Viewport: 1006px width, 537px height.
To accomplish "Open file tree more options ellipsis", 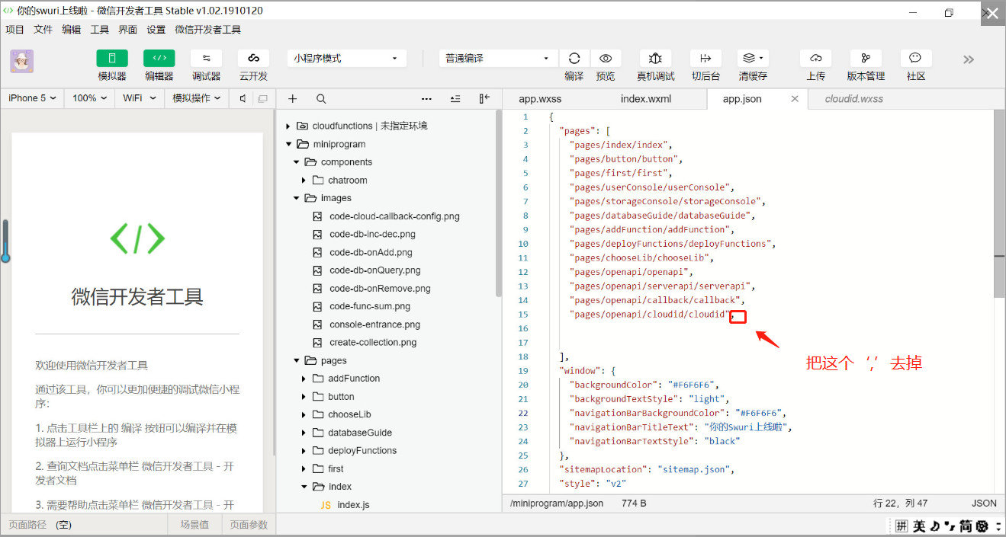I will tap(426, 98).
